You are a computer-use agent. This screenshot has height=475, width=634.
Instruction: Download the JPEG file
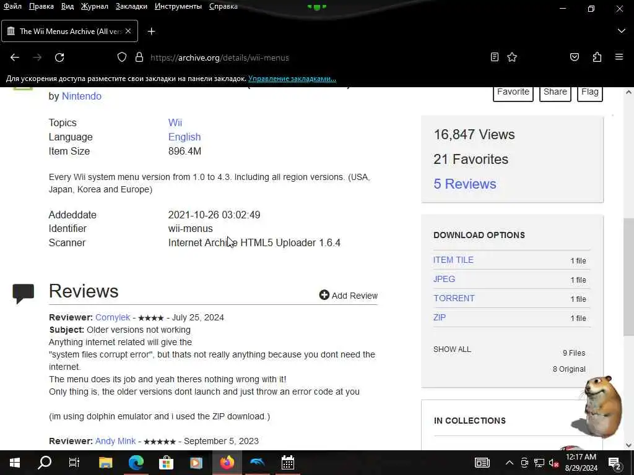tap(444, 279)
